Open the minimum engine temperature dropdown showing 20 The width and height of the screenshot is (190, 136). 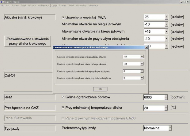point(166,108)
